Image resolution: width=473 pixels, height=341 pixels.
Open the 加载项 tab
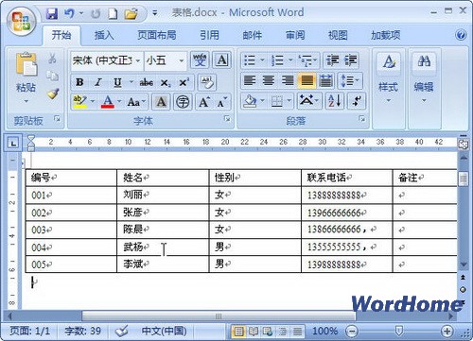pyautogui.click(x=386, y=35)
